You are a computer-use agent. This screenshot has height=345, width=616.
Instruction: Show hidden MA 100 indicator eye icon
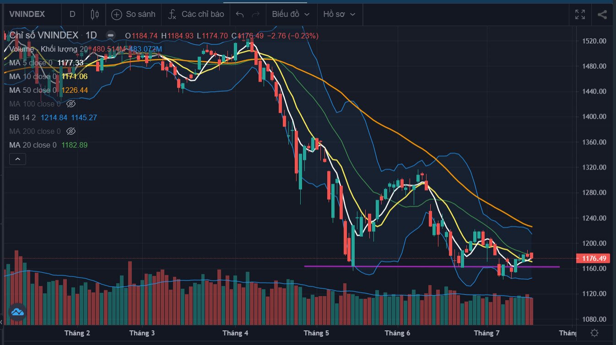tap(70, 104)
